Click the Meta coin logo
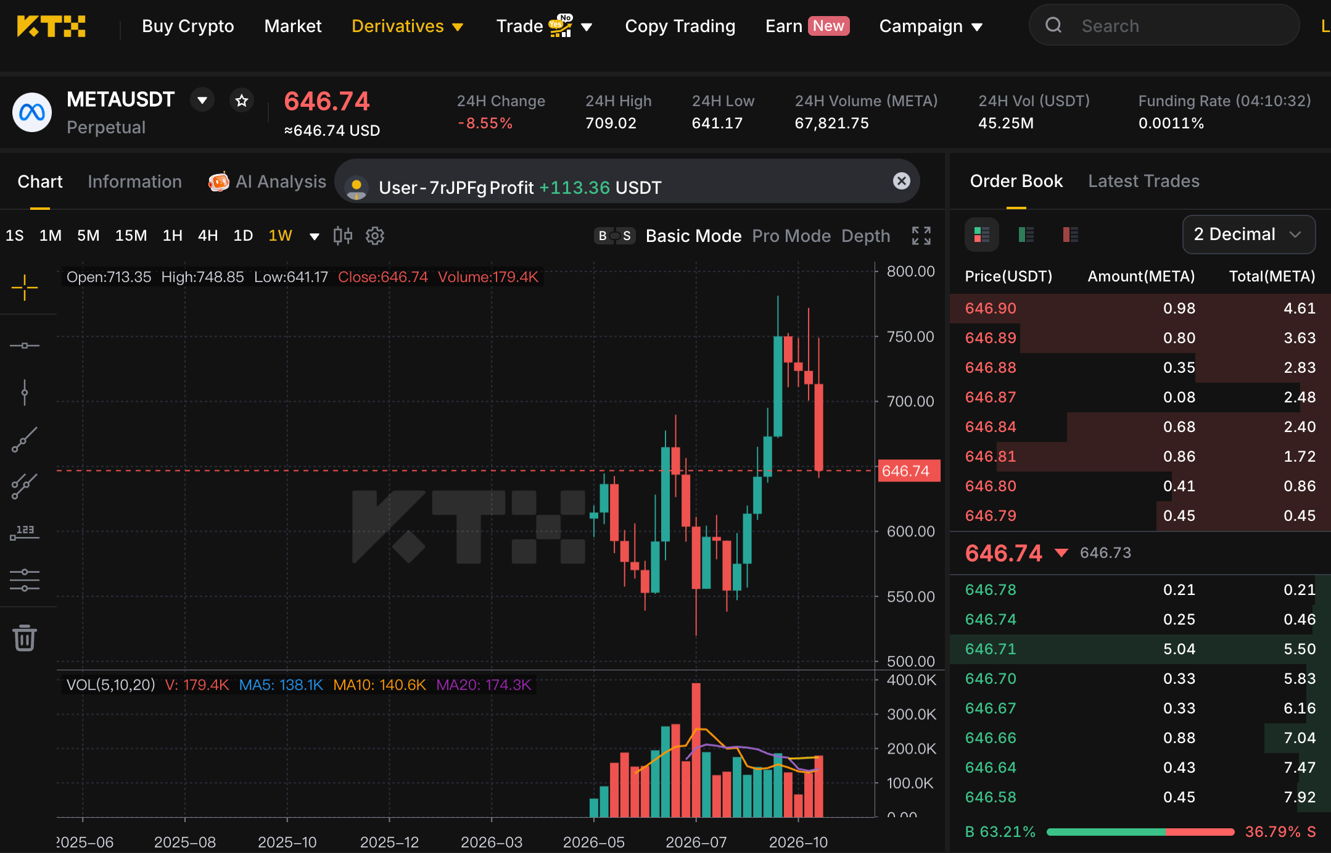 point(32,112)
